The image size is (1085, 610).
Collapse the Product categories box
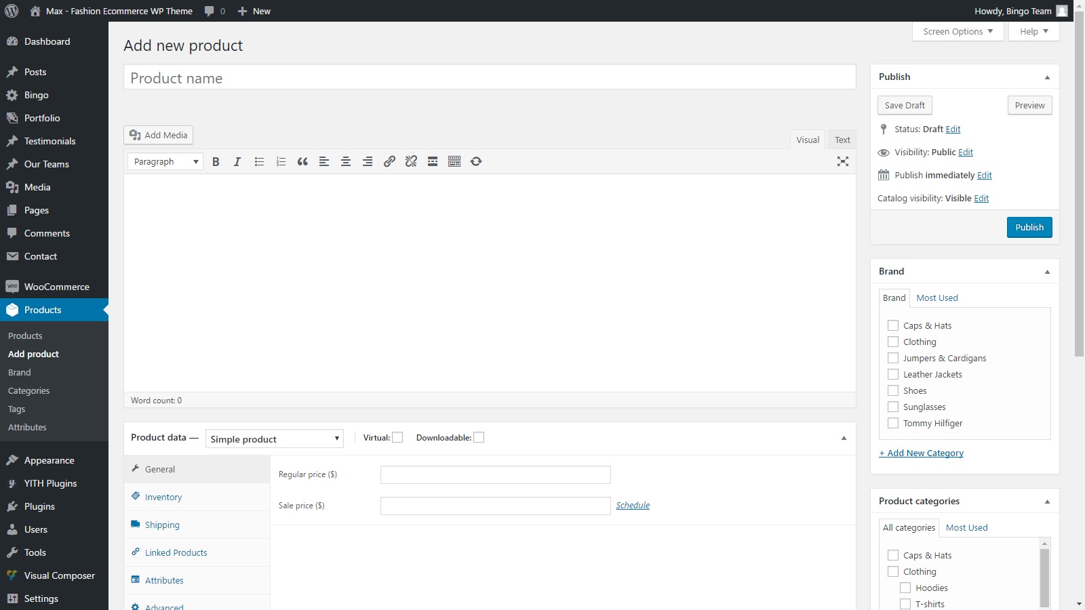point(1047,502)
